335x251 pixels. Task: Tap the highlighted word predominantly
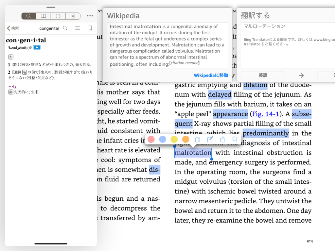coord(266,133)
